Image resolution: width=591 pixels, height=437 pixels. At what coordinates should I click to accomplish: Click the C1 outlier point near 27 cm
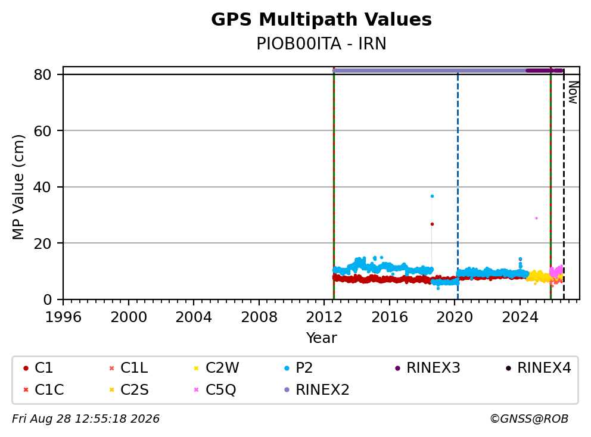432,224
